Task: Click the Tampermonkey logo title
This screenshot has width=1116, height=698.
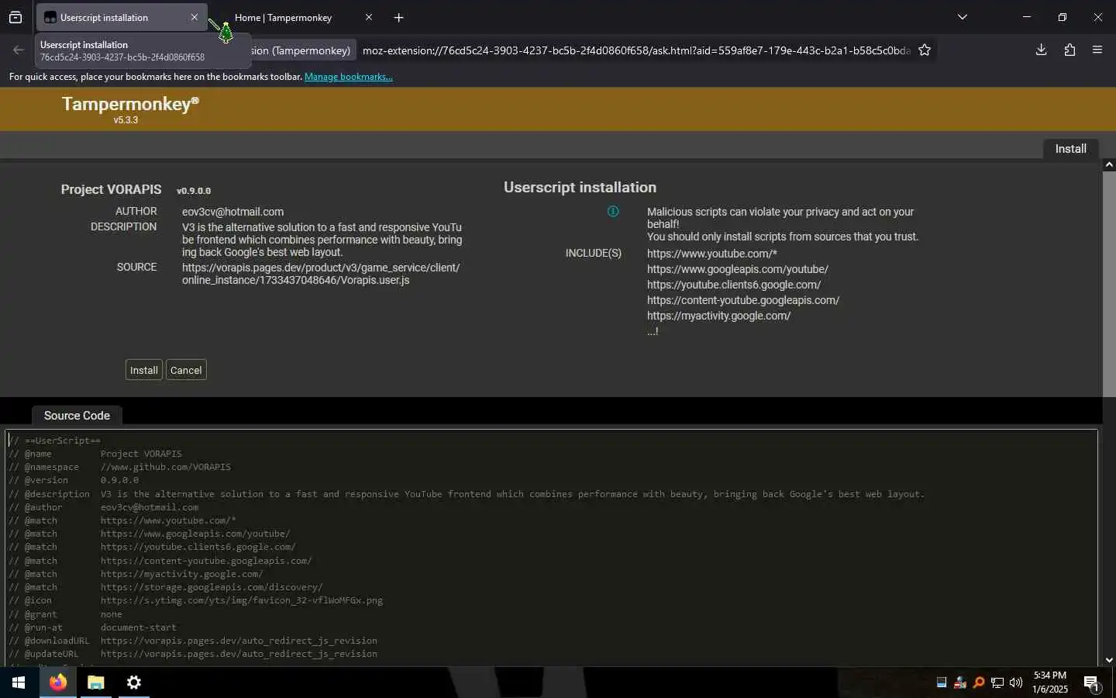Action: point(130,104)
